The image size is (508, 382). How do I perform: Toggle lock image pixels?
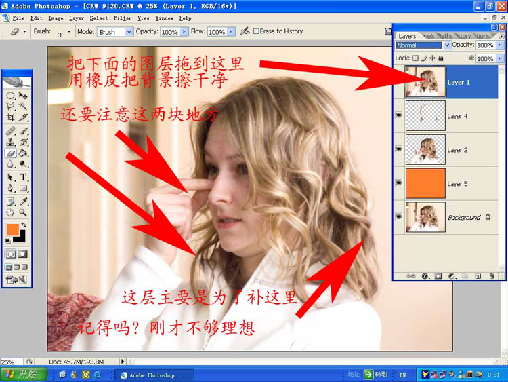click(424, 58)
